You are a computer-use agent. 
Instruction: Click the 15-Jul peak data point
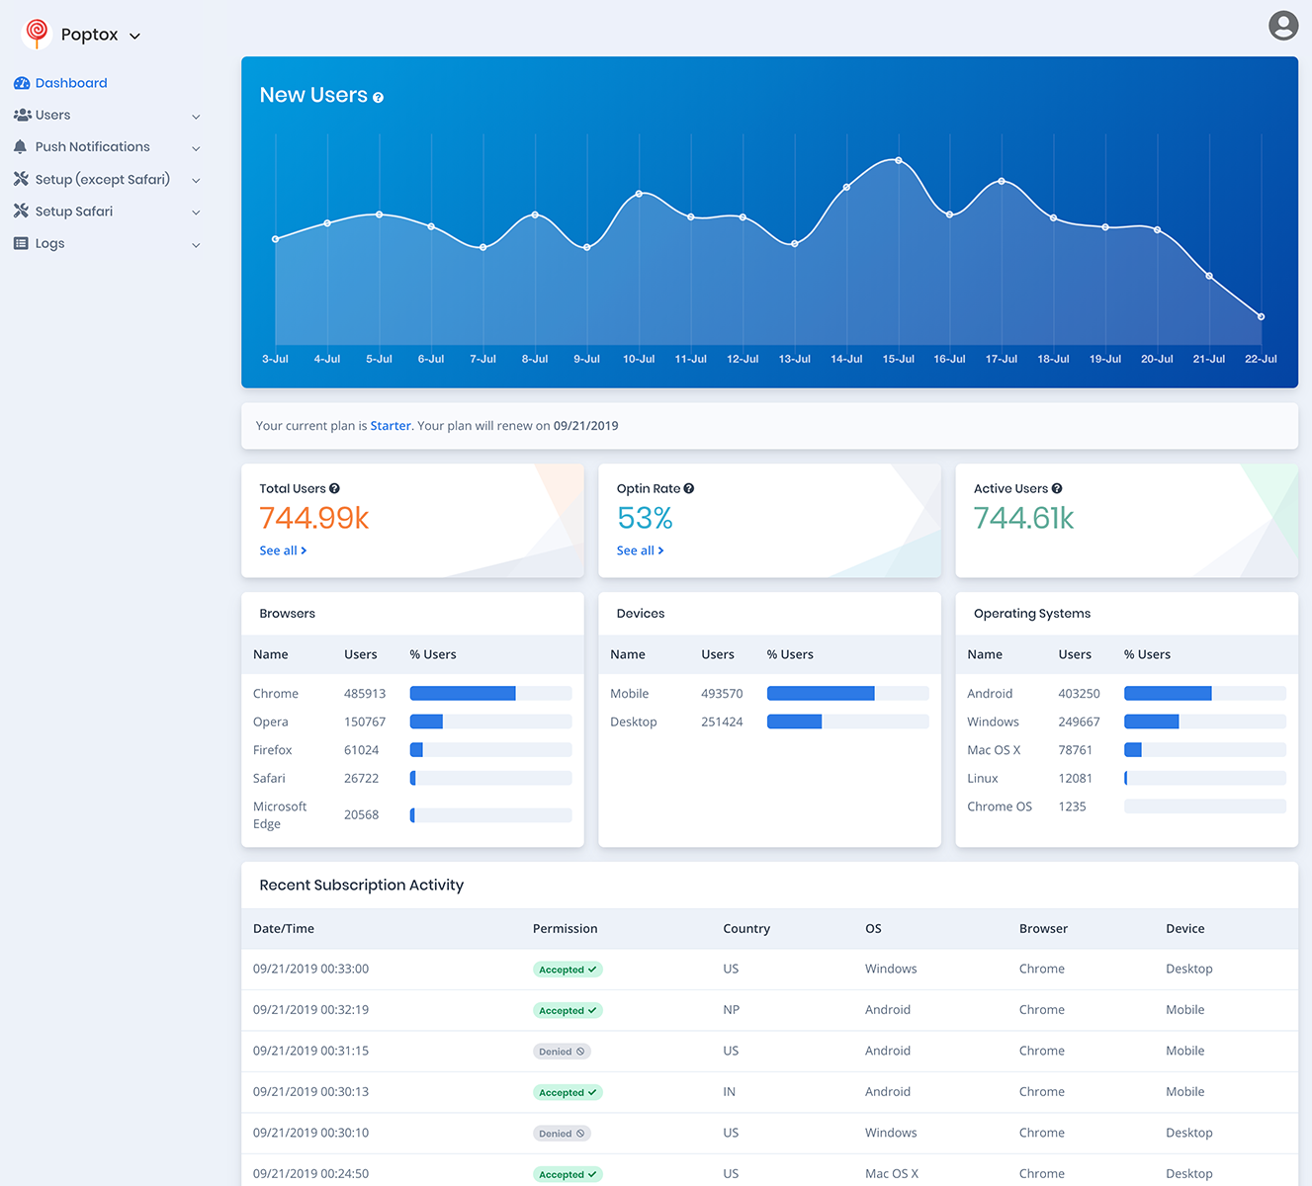coord(899,160)
